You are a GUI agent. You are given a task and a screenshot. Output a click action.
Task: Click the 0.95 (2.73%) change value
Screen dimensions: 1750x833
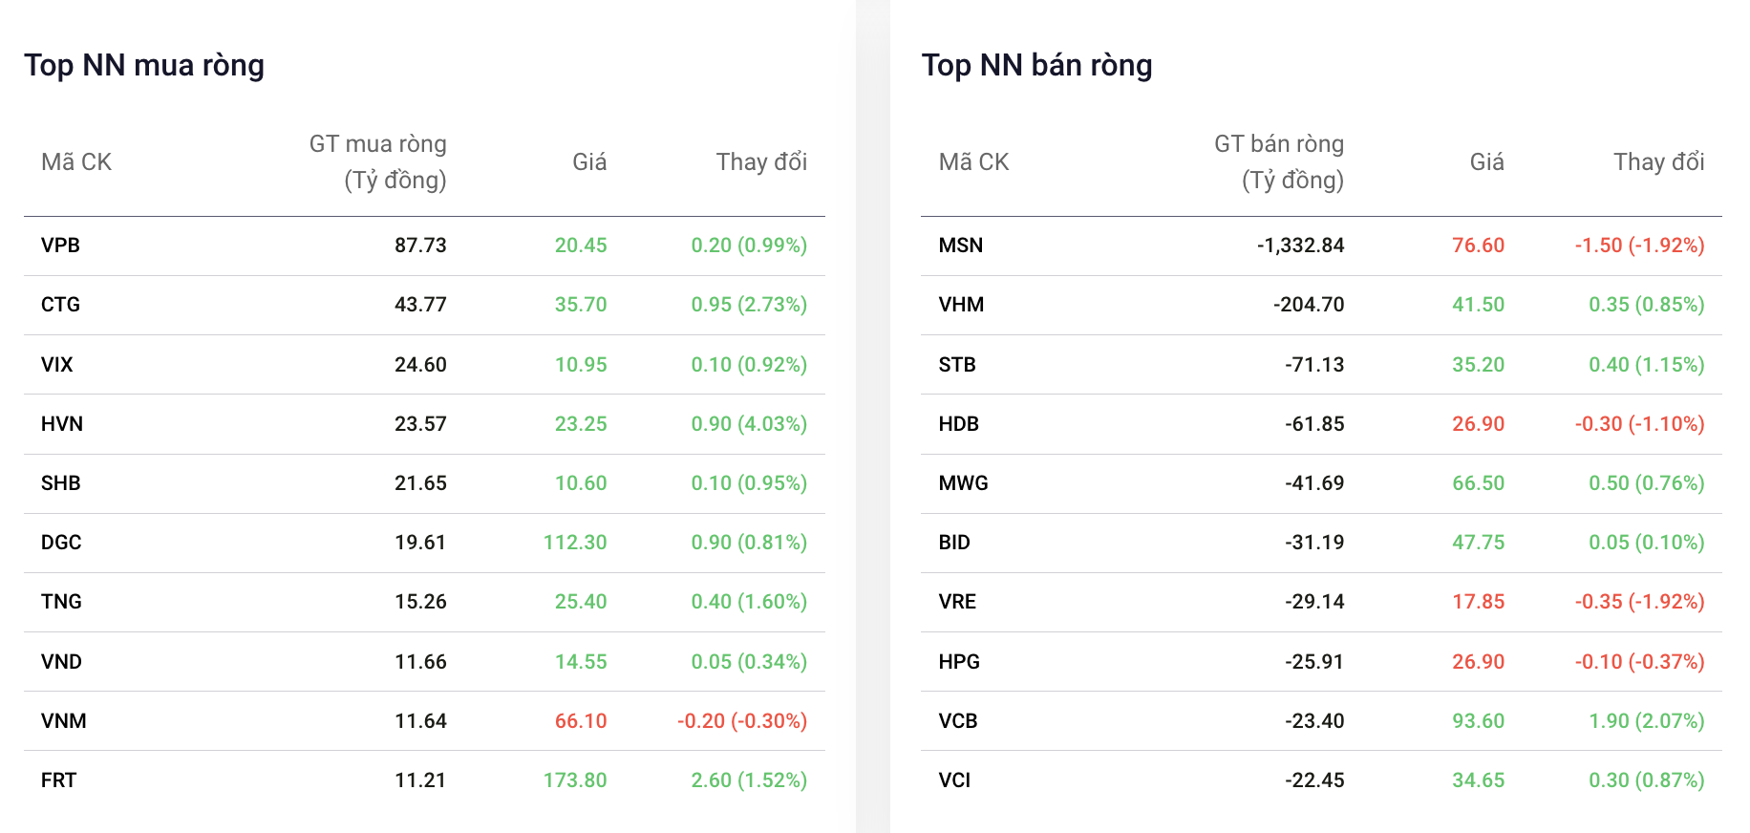pos(749,305)
